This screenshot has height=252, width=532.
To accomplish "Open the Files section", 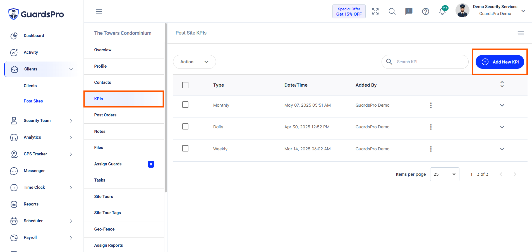I will (x=124, y=148).
